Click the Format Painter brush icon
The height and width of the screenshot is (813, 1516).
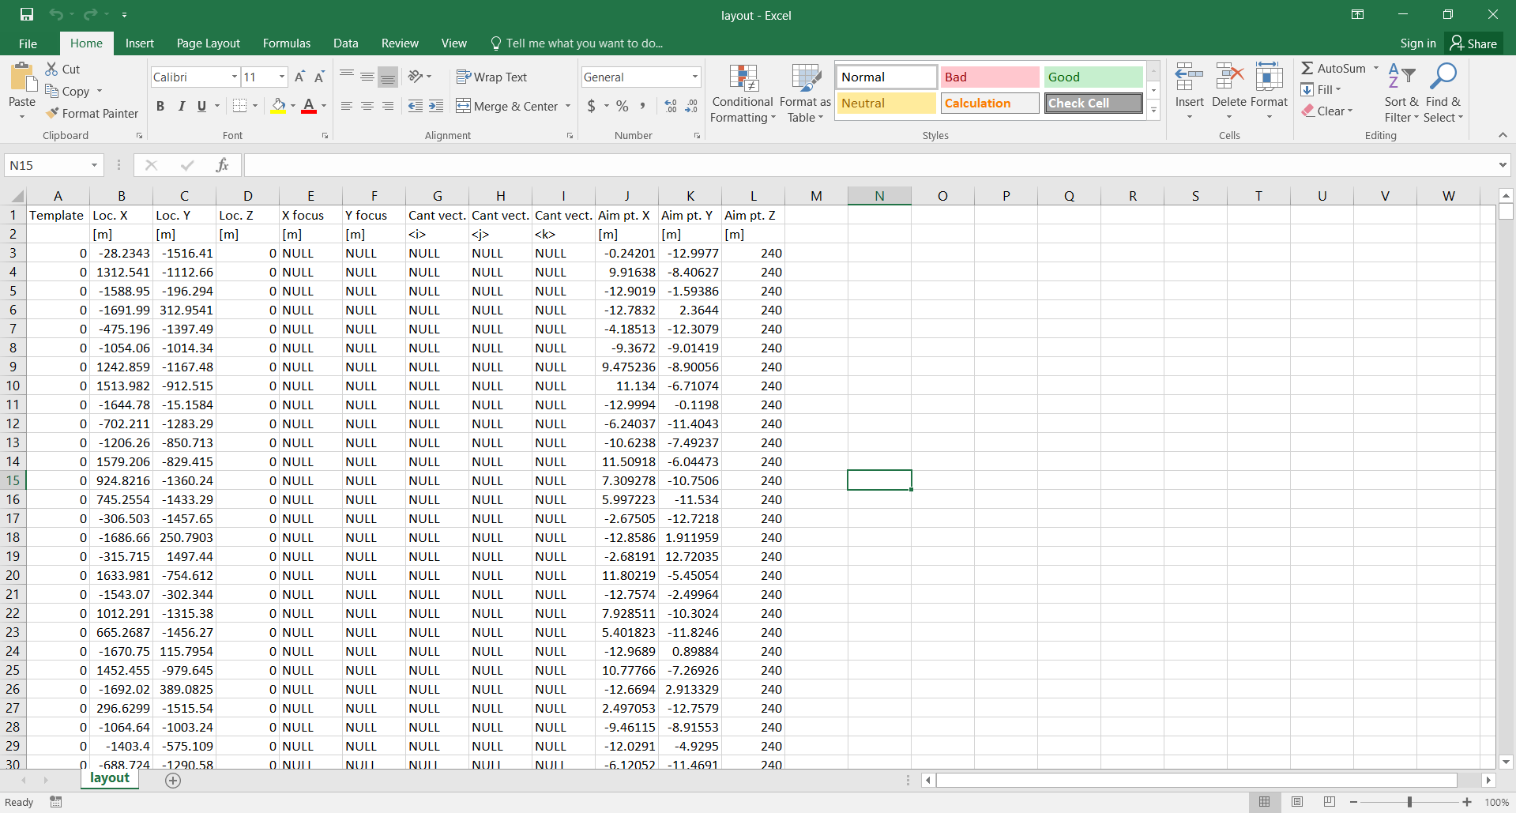[53, 113]
